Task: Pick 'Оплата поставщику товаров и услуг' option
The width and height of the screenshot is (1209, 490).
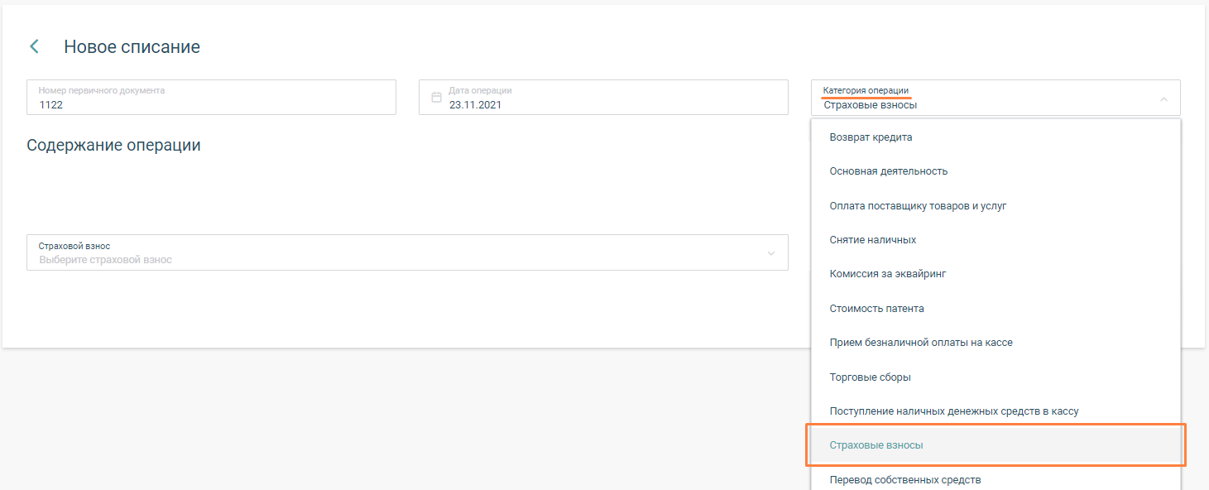Action: pyautogui.click(x=996, y=206)
